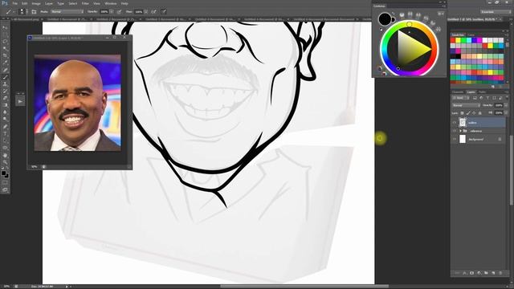Open the layer blend mode dropdown
The height and width of the screenshot is (289, 514).
click(466, 105)
